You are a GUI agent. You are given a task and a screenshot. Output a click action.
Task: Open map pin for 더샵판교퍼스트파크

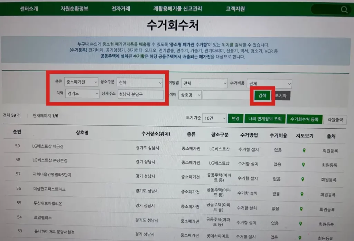point(302,194)
